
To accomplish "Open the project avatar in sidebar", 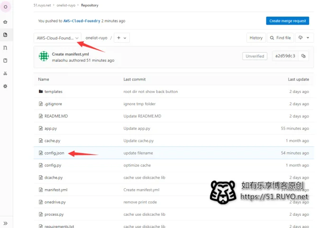I will coord(6,7).
